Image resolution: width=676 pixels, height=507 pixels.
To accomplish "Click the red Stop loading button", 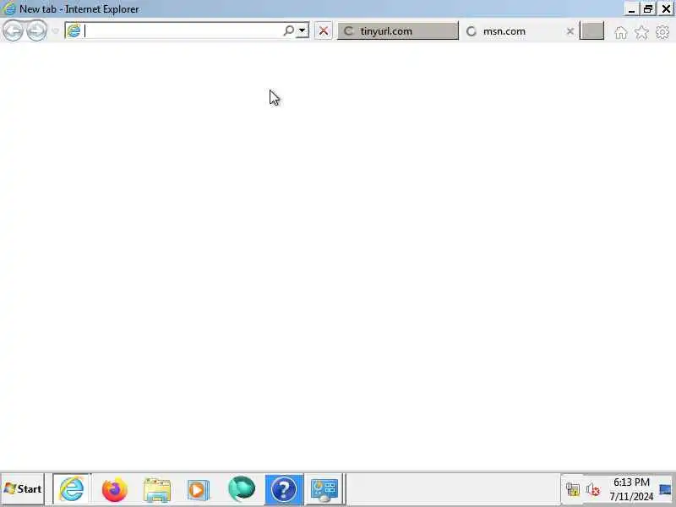I will [x=324, y=31].
